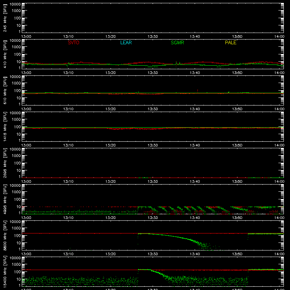The height and width of the screenshot is (290, 290).
Task: Click 13:50 time label under 2695 MHz panel
Action: (x=237, y=182)
